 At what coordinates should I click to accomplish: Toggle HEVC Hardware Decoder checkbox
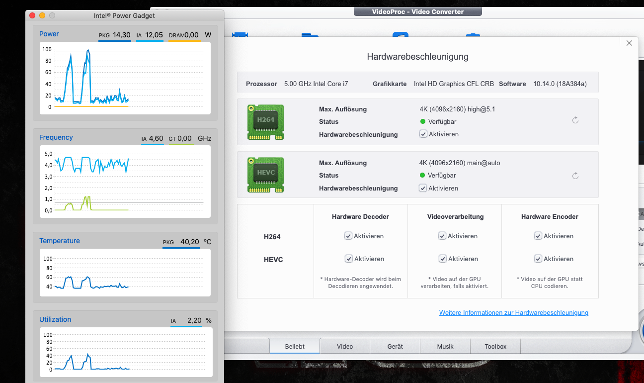(x=348, y=259)
